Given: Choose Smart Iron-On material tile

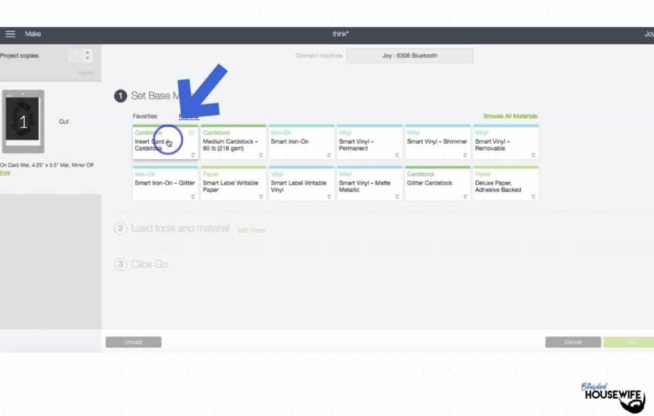Looking at the screenshot, I should pyautogui.click(x=301, y=143).
